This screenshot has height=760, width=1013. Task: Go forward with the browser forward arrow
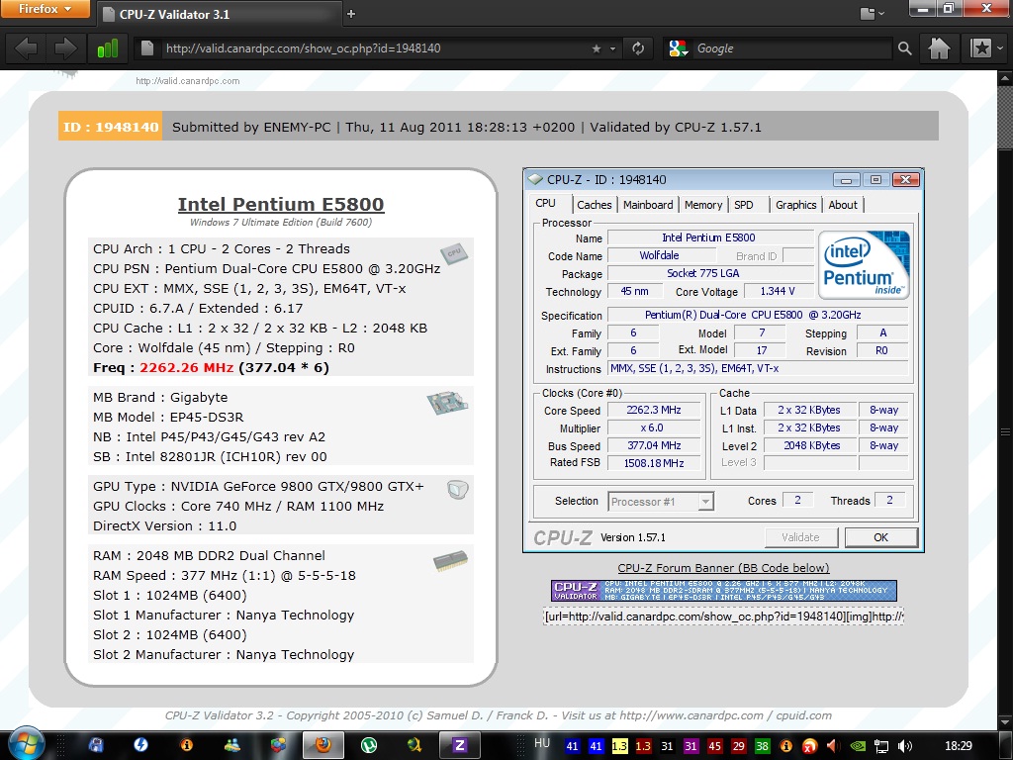pyautogui.click(x=65, y=47)
